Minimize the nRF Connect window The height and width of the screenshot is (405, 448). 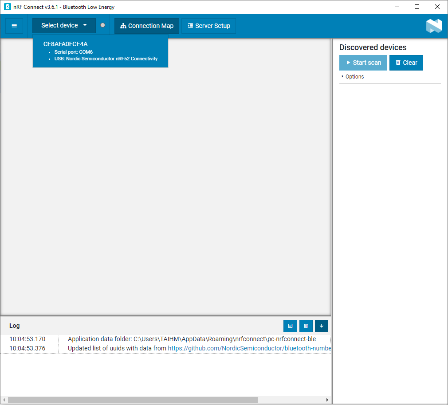pyautogui.click(x=397, y=7)
